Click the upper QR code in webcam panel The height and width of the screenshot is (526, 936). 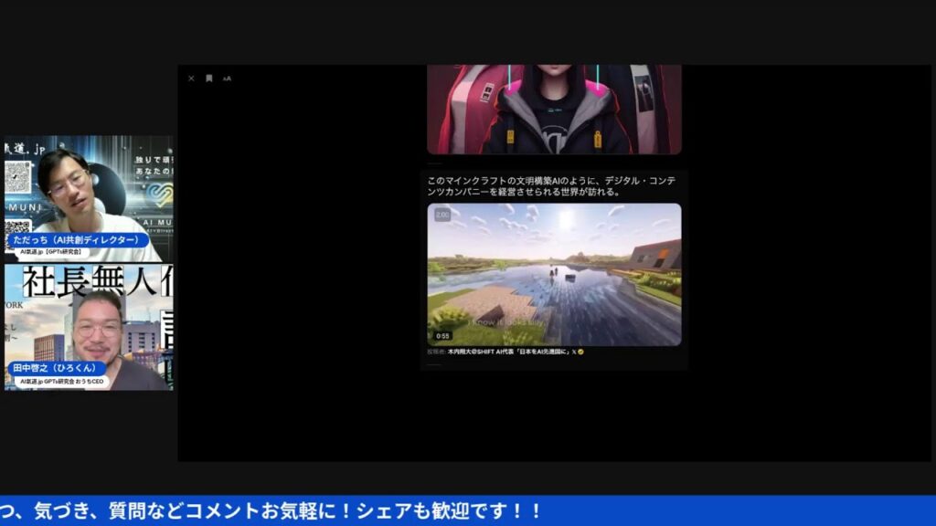click(17, 176)
